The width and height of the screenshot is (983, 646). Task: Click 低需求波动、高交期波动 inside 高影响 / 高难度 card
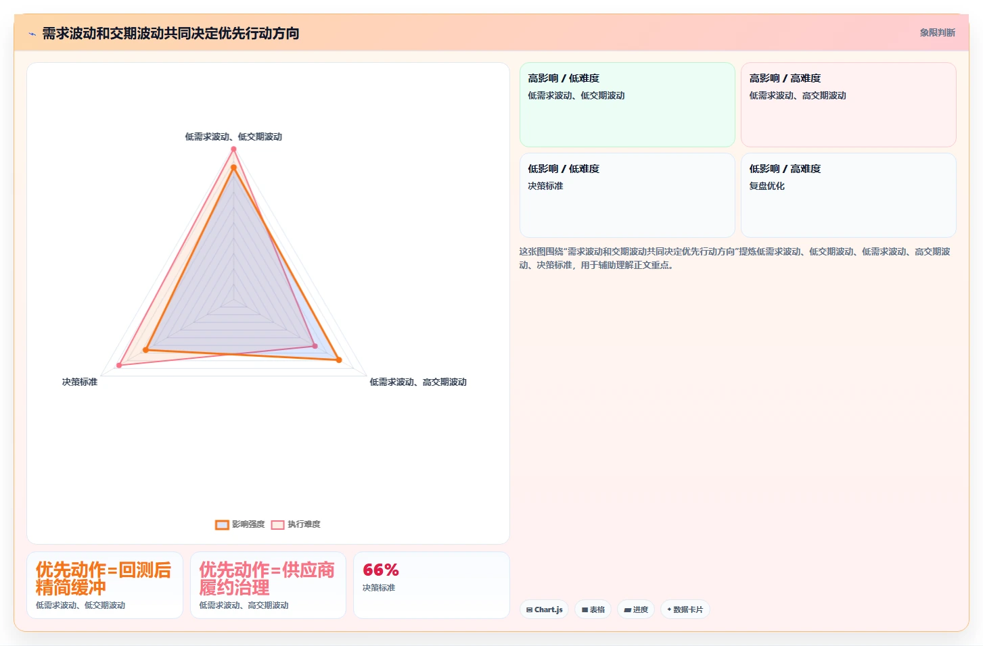[x=798, y=95]
